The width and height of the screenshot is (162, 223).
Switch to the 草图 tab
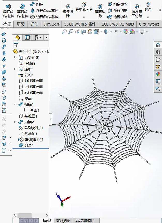20,24
